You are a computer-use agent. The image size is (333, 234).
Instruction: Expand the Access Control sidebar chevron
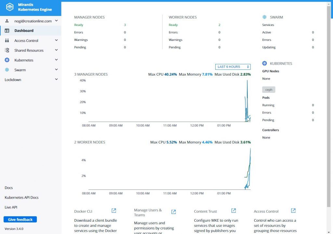point(56,40)
